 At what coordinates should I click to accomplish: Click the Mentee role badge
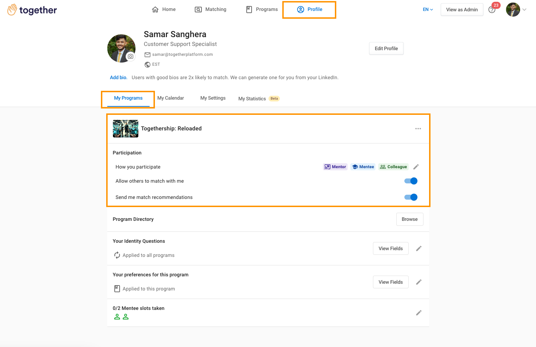[x=363, y=167]
